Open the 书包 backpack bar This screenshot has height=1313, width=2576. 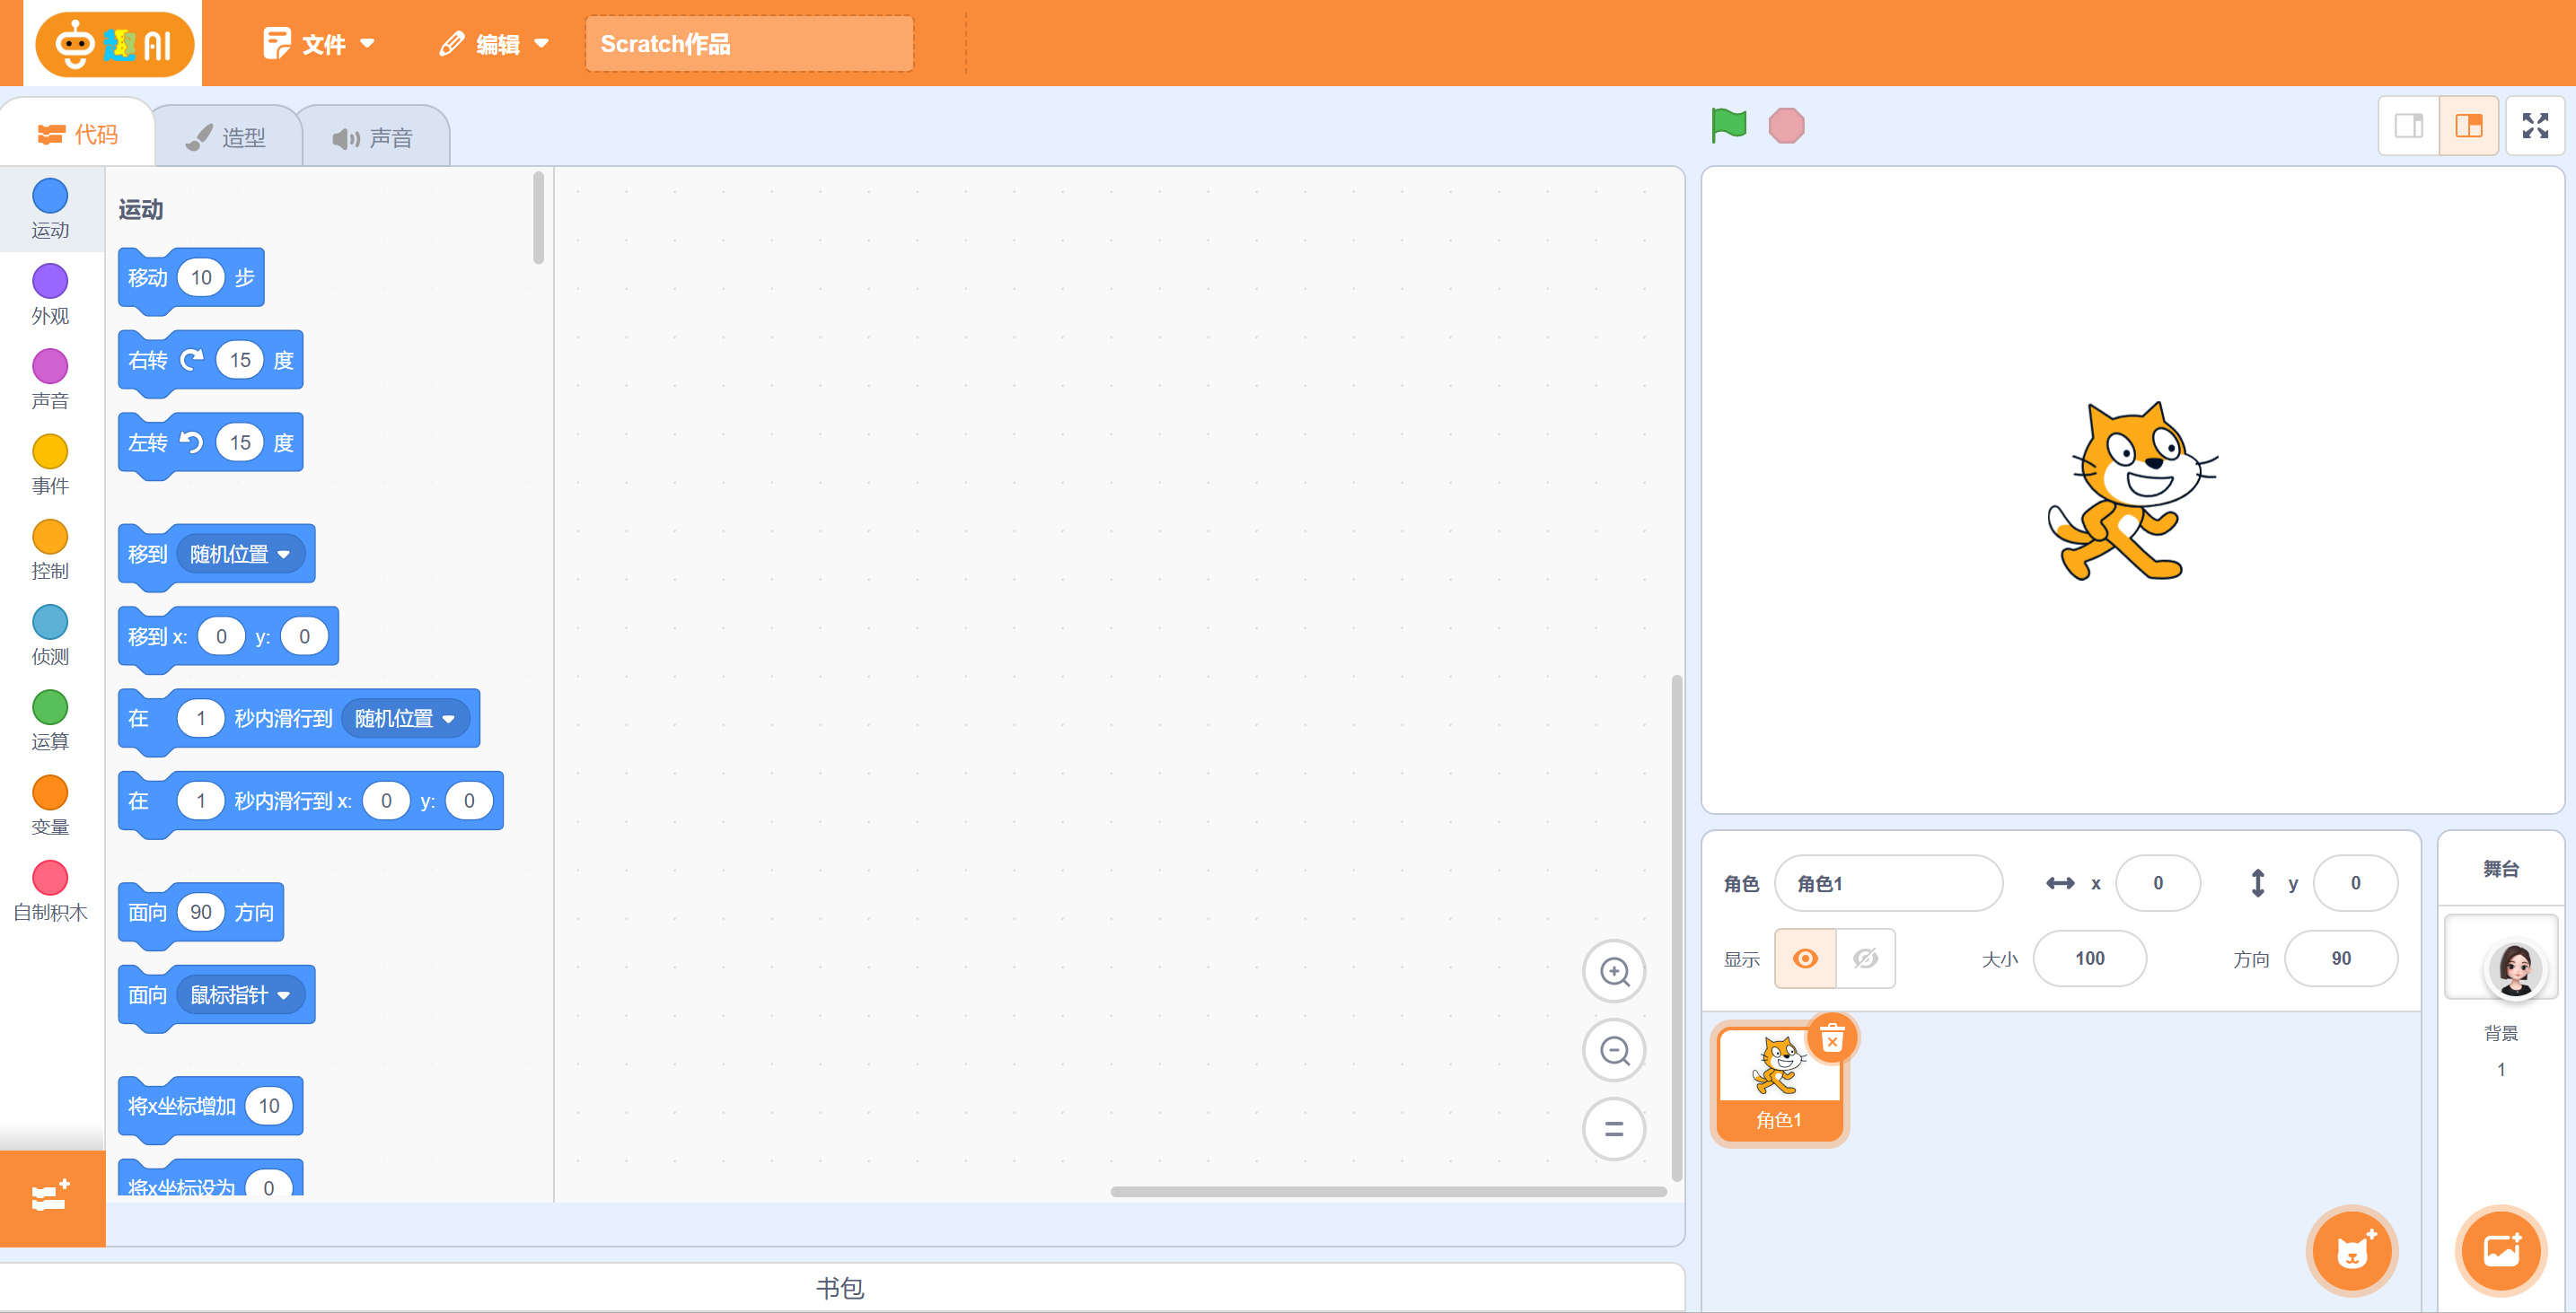pos(841,1288)
